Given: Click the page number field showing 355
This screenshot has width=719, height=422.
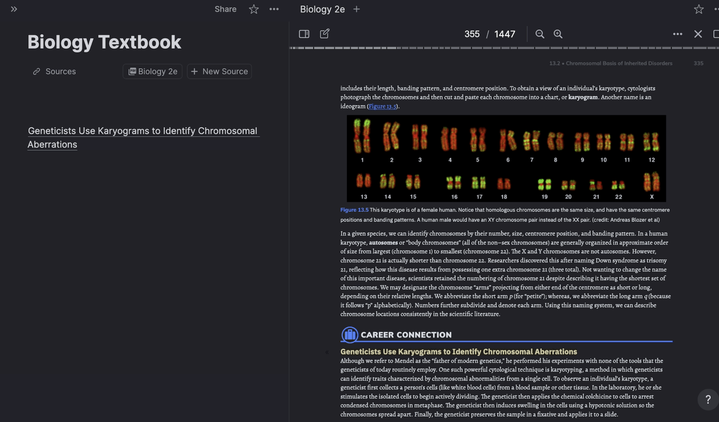Looking at the screenshot, I should [472, 34].
